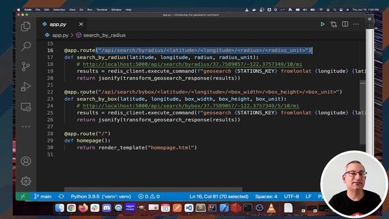Viewport: 389px width, 219px height.
Task: Show additional activity bar views (ellipsis)
Action: pos(26,127)
